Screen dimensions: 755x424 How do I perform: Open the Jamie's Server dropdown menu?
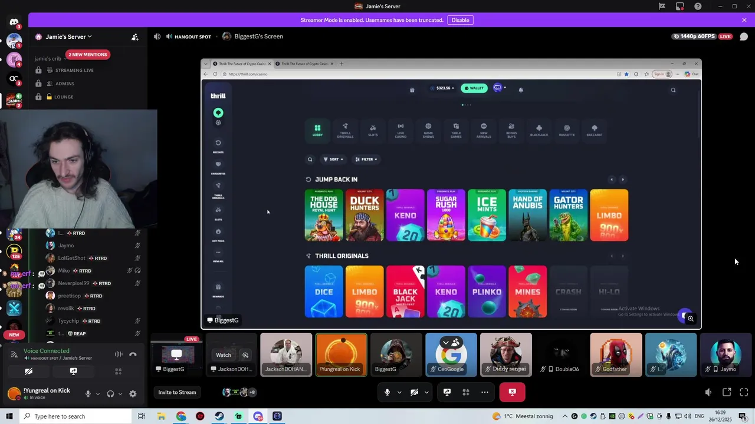tap(68, 37)
